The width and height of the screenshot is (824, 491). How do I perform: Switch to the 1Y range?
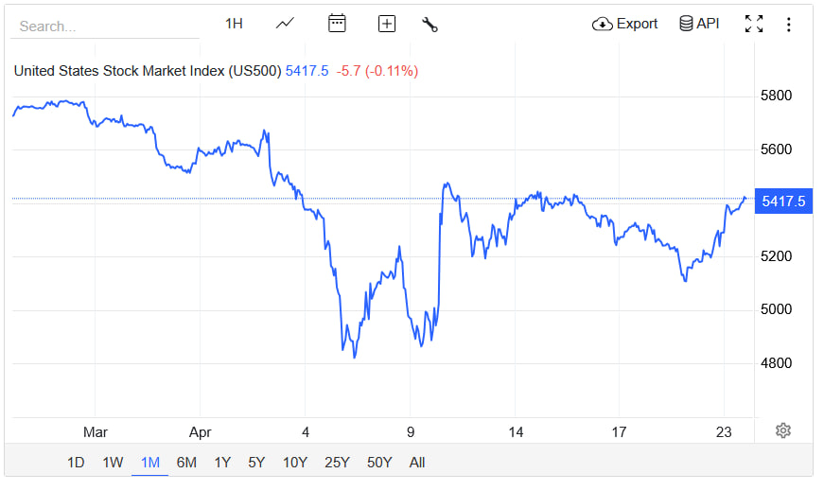[222, 463]
